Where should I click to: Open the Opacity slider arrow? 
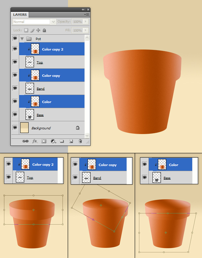86,22
